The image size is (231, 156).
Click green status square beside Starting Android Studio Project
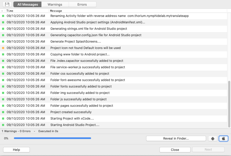pyautogui.click(x=3, y=125)
